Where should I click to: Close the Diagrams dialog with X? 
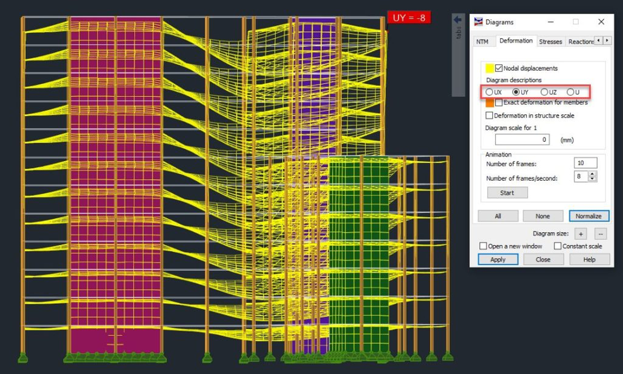click(601, 22)
